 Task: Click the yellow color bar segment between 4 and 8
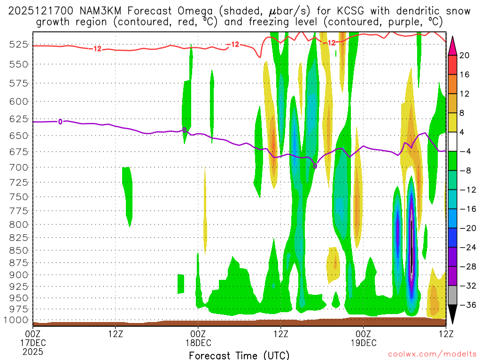pos(452,122)
